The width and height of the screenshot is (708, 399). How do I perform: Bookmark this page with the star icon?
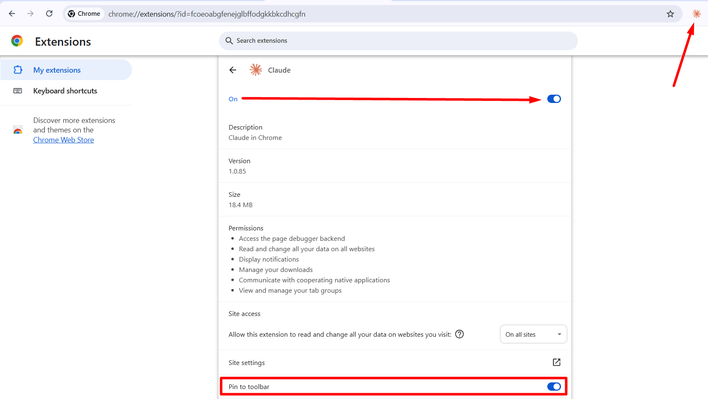pos(670,14)
